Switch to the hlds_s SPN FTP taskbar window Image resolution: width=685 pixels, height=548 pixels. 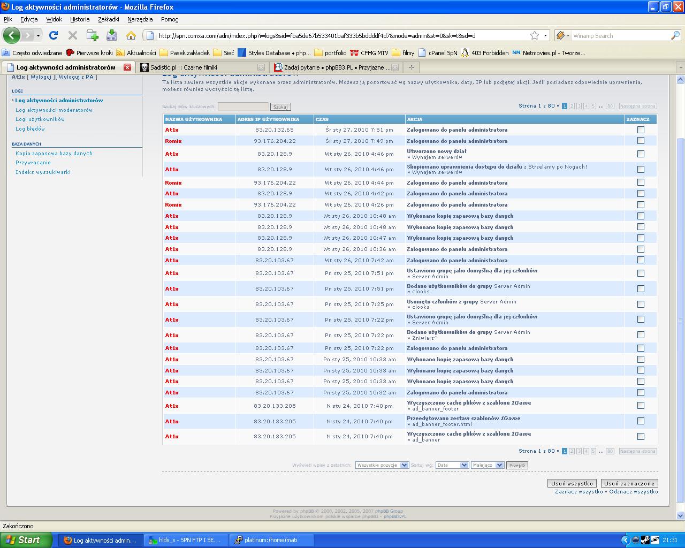click(x=186, y=540)
